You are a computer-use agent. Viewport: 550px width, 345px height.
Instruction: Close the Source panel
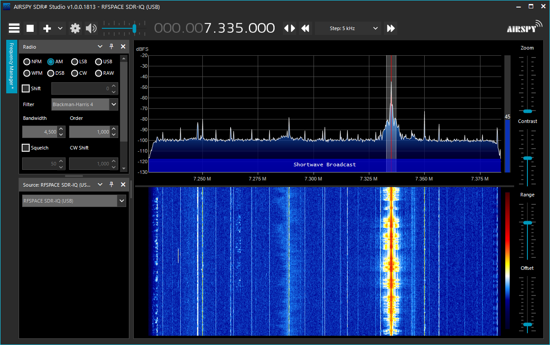coord(123,184)
